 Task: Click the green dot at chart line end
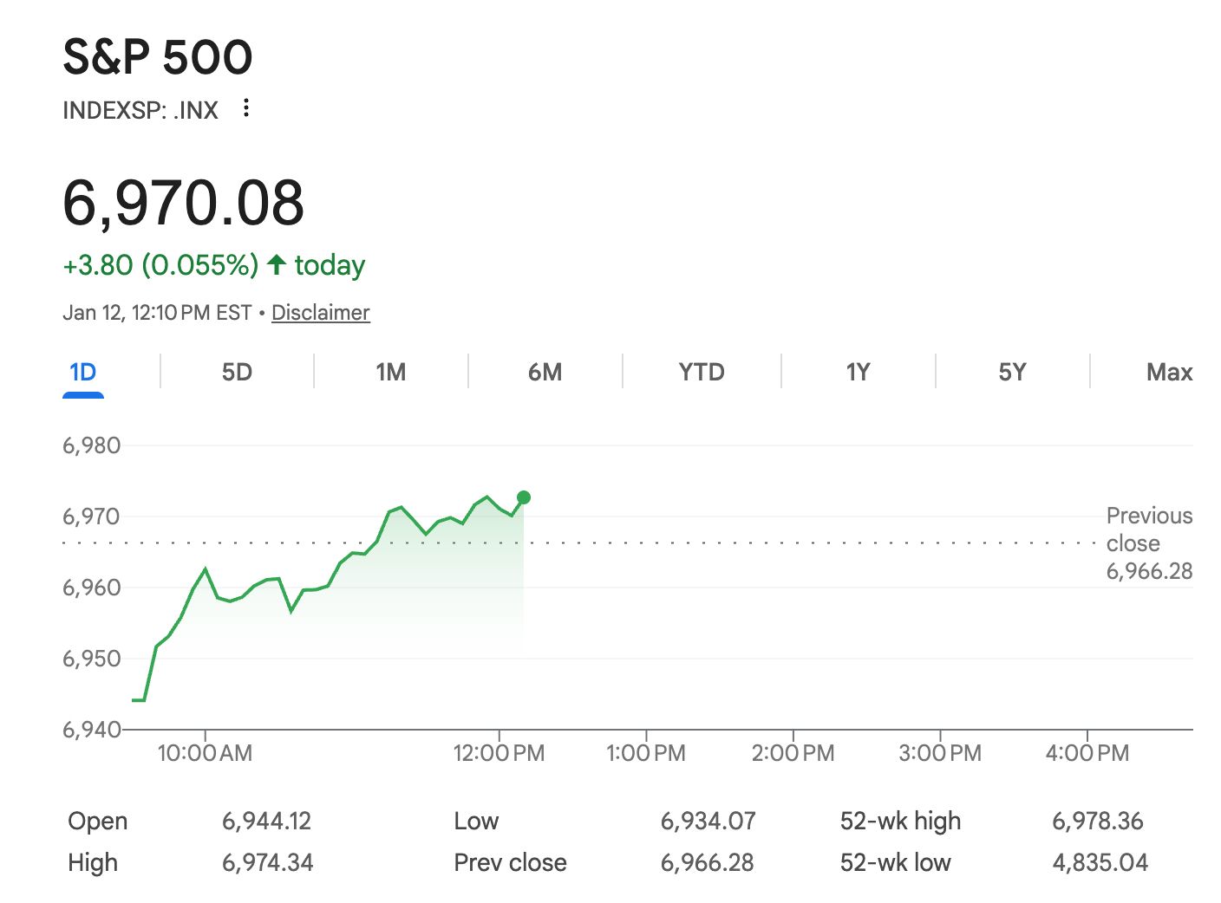point(524,497)
